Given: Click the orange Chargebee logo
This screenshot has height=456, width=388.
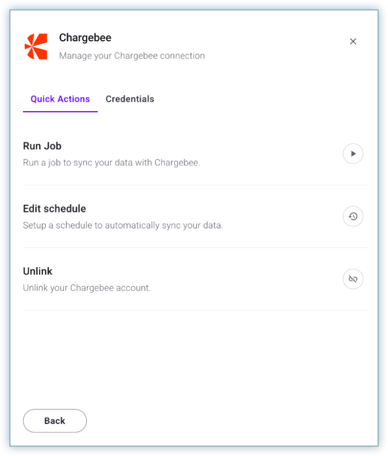Looking at the screenshot, I should tap(36, 47).
